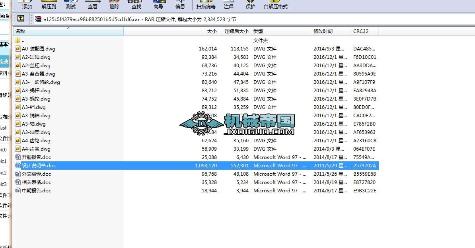
Task: Select file name 设计说明书.doc
Action: pyautogui.click(x=39, y=165)
